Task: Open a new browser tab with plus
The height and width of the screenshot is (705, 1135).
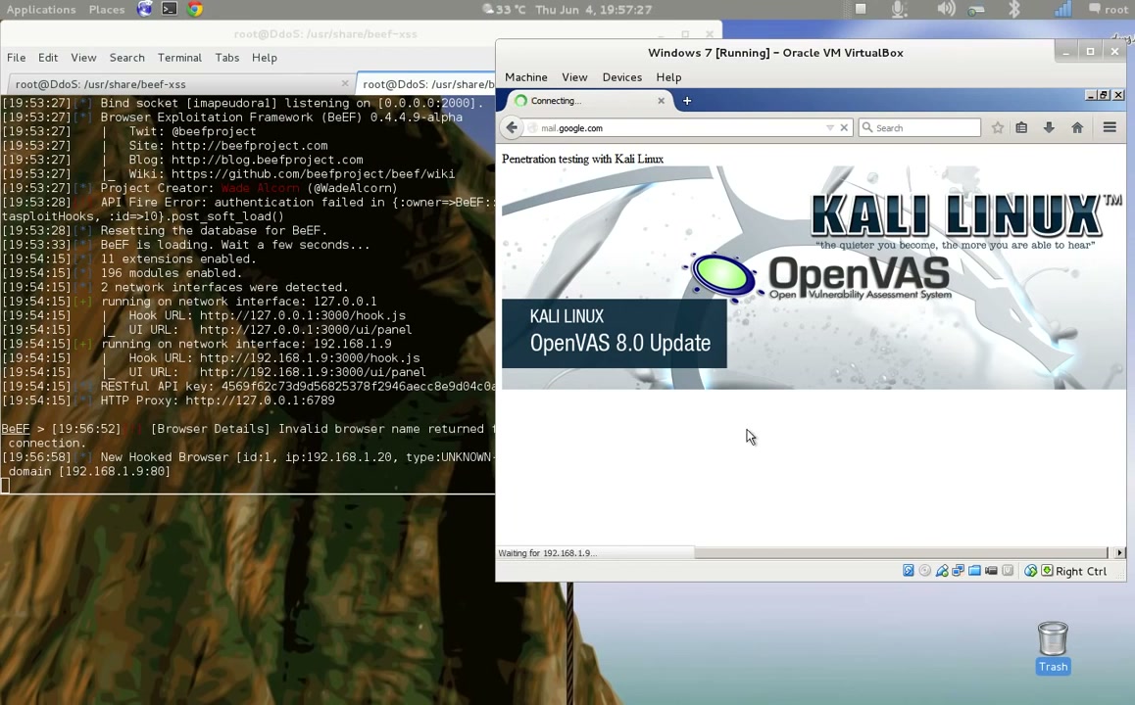Action: coord(687,101)
